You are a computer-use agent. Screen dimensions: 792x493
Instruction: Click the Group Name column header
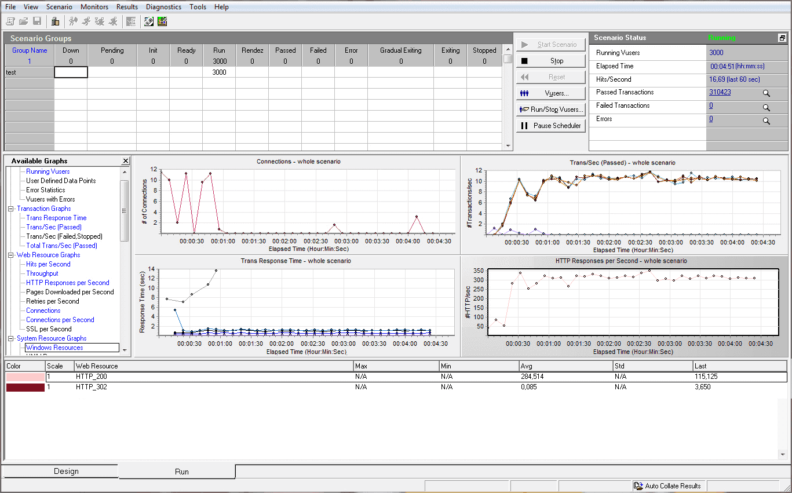(x=30, y=50)
